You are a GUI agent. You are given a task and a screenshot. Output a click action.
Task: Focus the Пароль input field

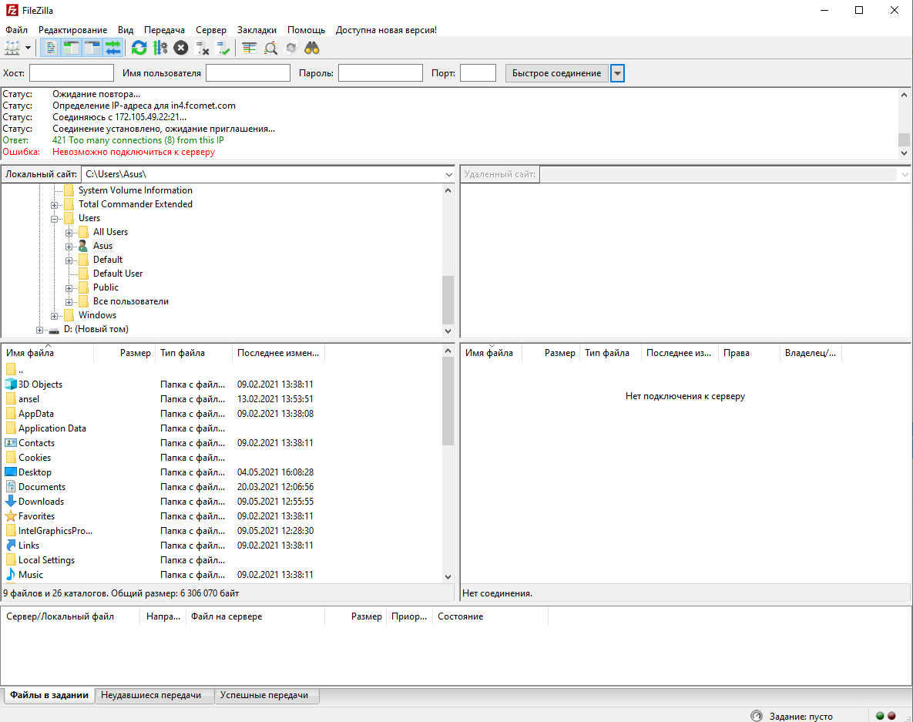click(380, 72)
